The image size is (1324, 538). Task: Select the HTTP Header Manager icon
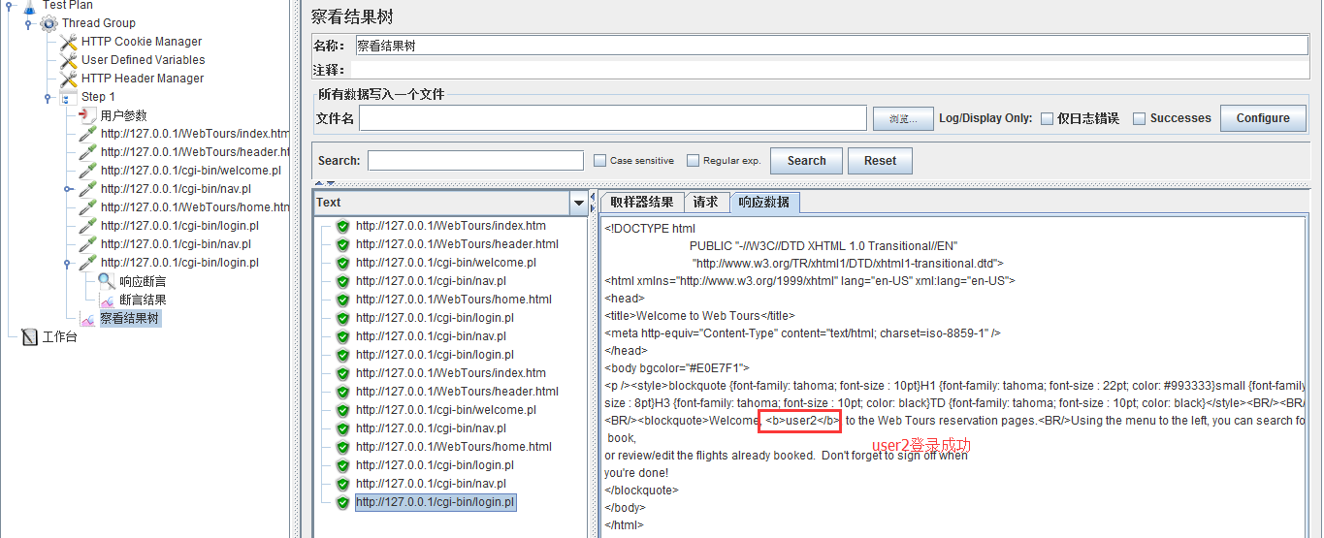[x=68, y=79]
